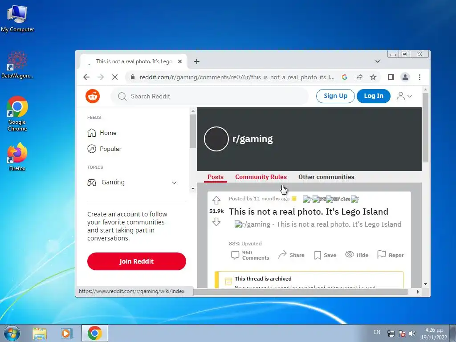Click the Google icon in address bar
This screenshot has width=456, height=342.
(345, 77)
